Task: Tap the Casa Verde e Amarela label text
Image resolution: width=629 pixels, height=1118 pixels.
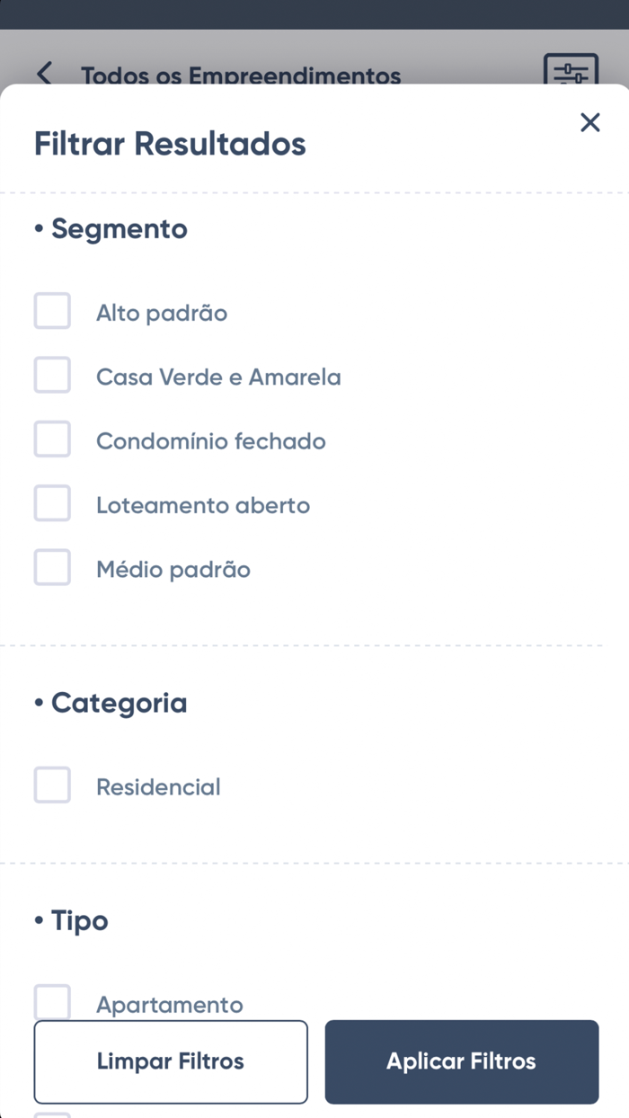Action: [218, 377]
